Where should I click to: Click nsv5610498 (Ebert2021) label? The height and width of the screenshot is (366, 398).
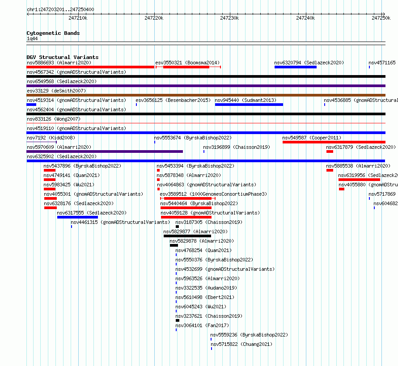[205, 297]
